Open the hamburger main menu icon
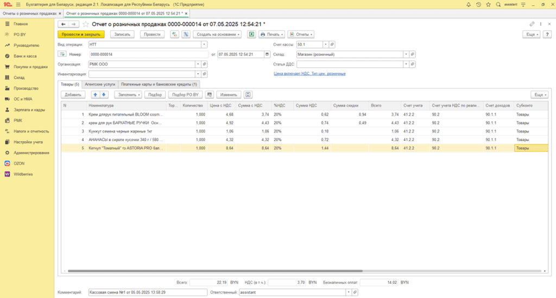The width and height of the screenshot is (556, 298). coord(18,4)
